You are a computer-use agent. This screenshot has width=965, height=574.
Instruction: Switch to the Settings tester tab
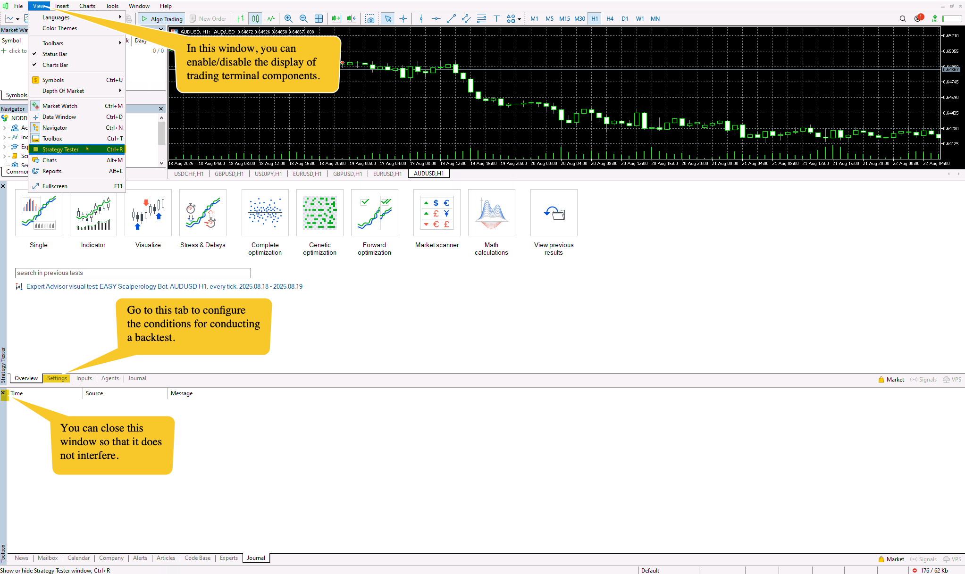57,378
